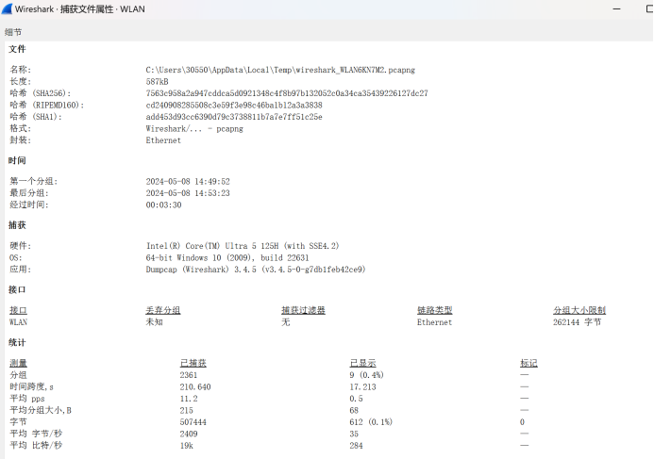
Task: Click the link type value Ethernet in interface row
Action: click(x=435, y=322)
